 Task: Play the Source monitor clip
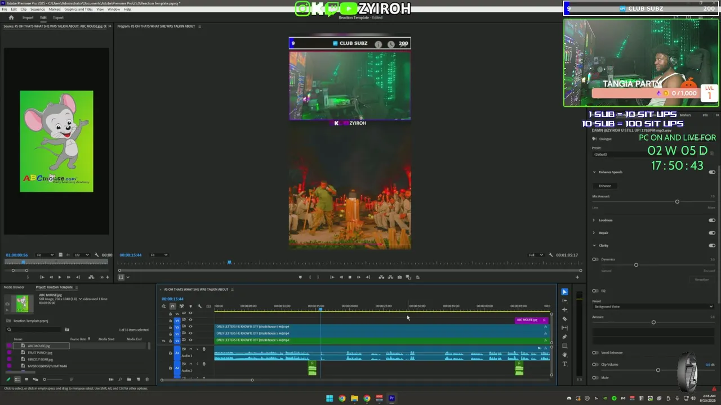click(59, 277)
